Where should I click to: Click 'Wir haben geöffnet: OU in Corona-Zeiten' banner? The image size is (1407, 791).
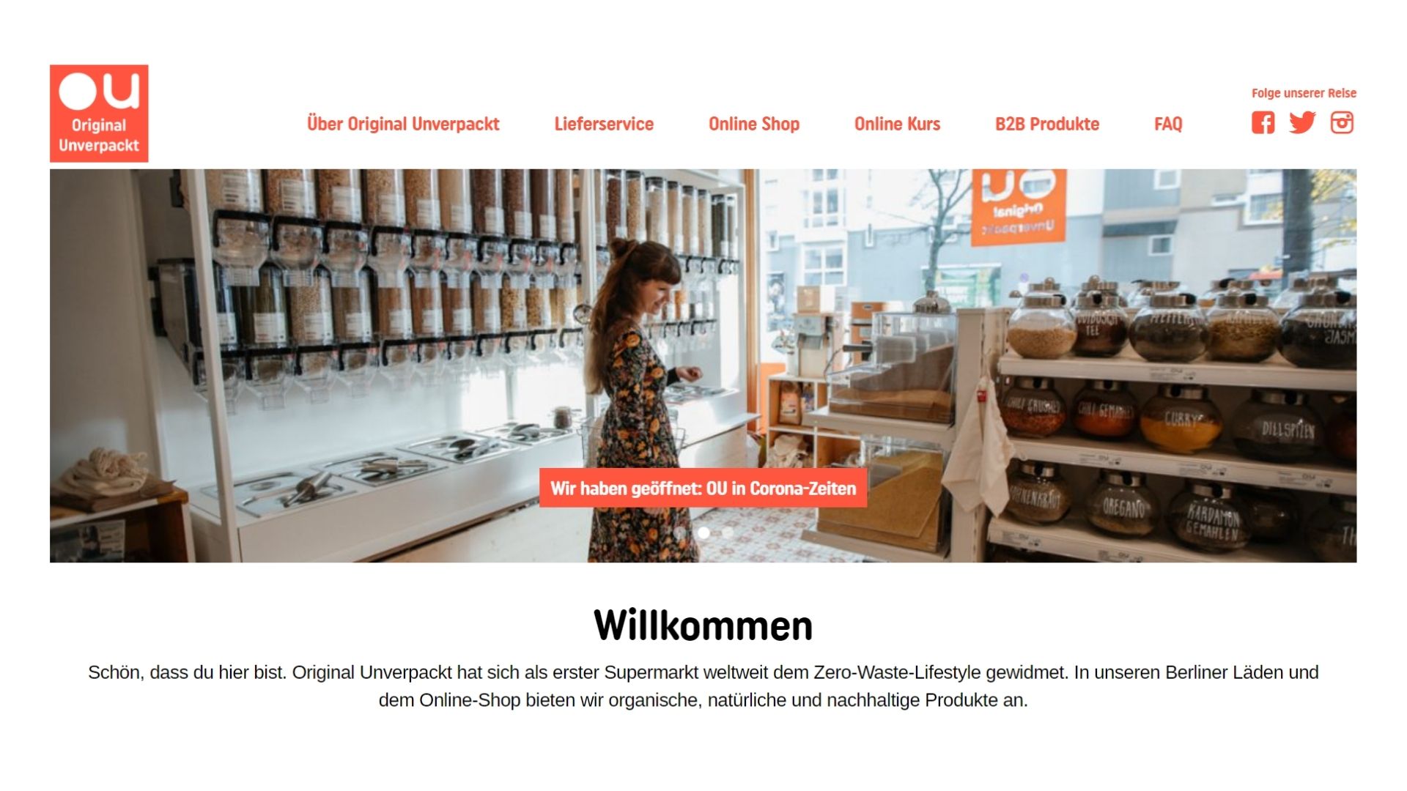[x=703, y=488]
